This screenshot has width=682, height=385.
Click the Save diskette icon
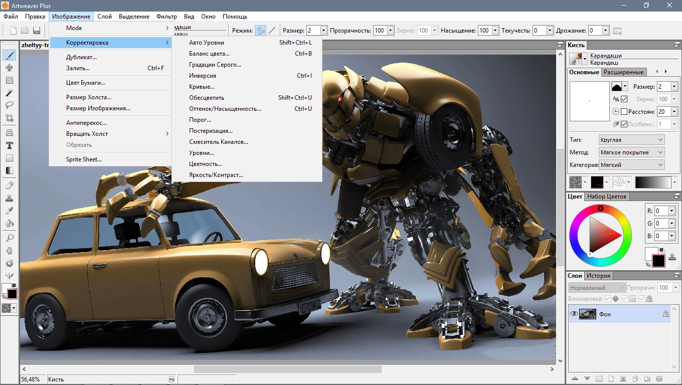point(37,31)
